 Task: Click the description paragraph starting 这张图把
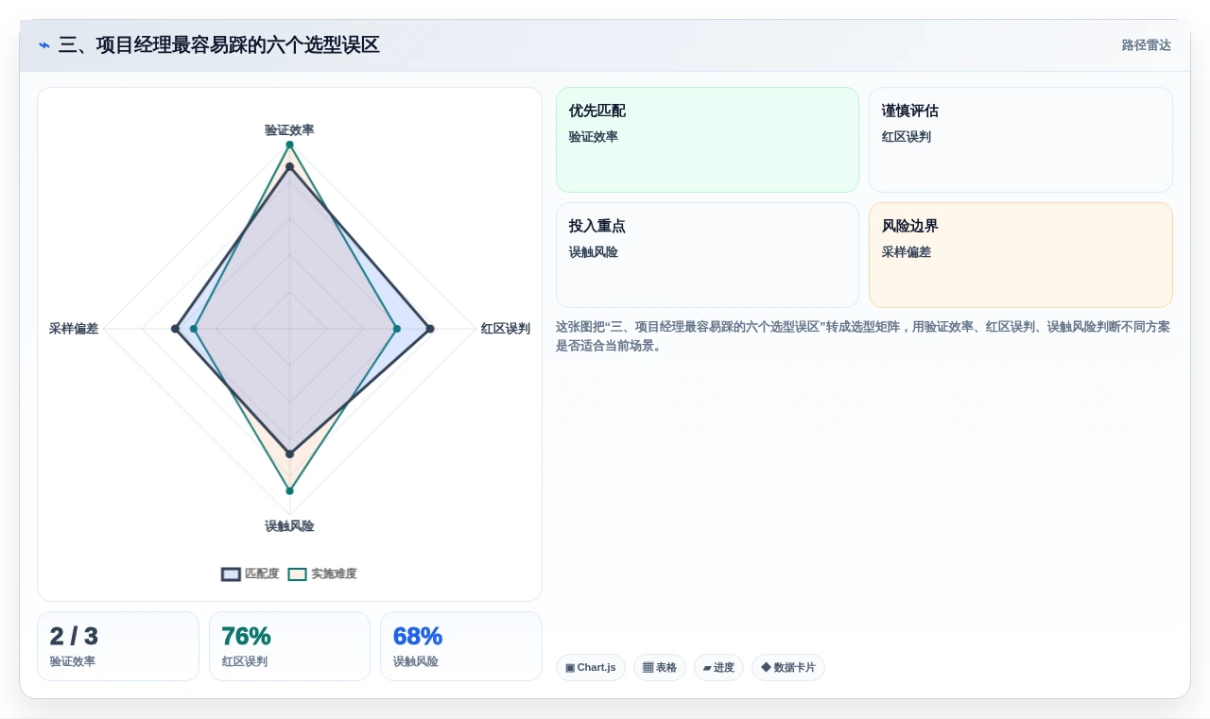(x=863, y=336)
